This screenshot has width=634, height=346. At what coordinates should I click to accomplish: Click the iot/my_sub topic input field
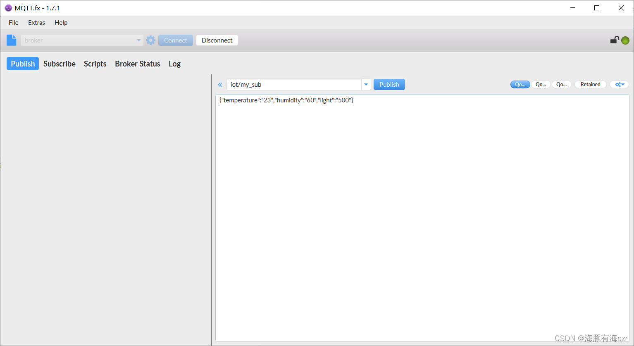coord(293,85)
